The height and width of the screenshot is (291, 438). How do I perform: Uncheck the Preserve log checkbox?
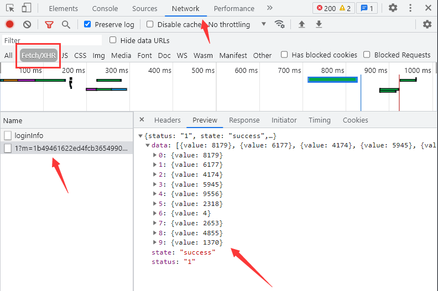coord(87,24)
